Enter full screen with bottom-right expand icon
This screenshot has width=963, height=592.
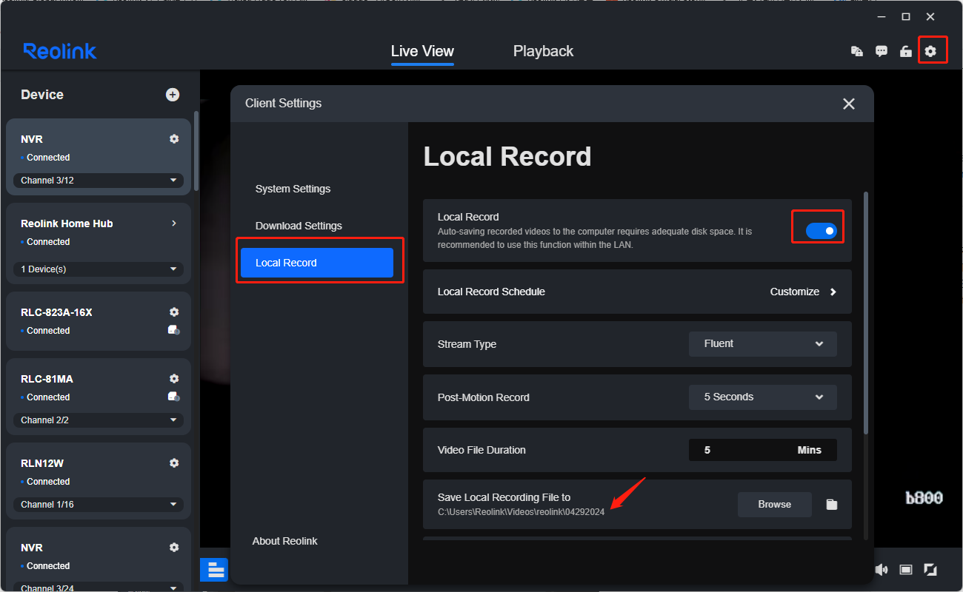pyautogui.click(x=930, y=569)
